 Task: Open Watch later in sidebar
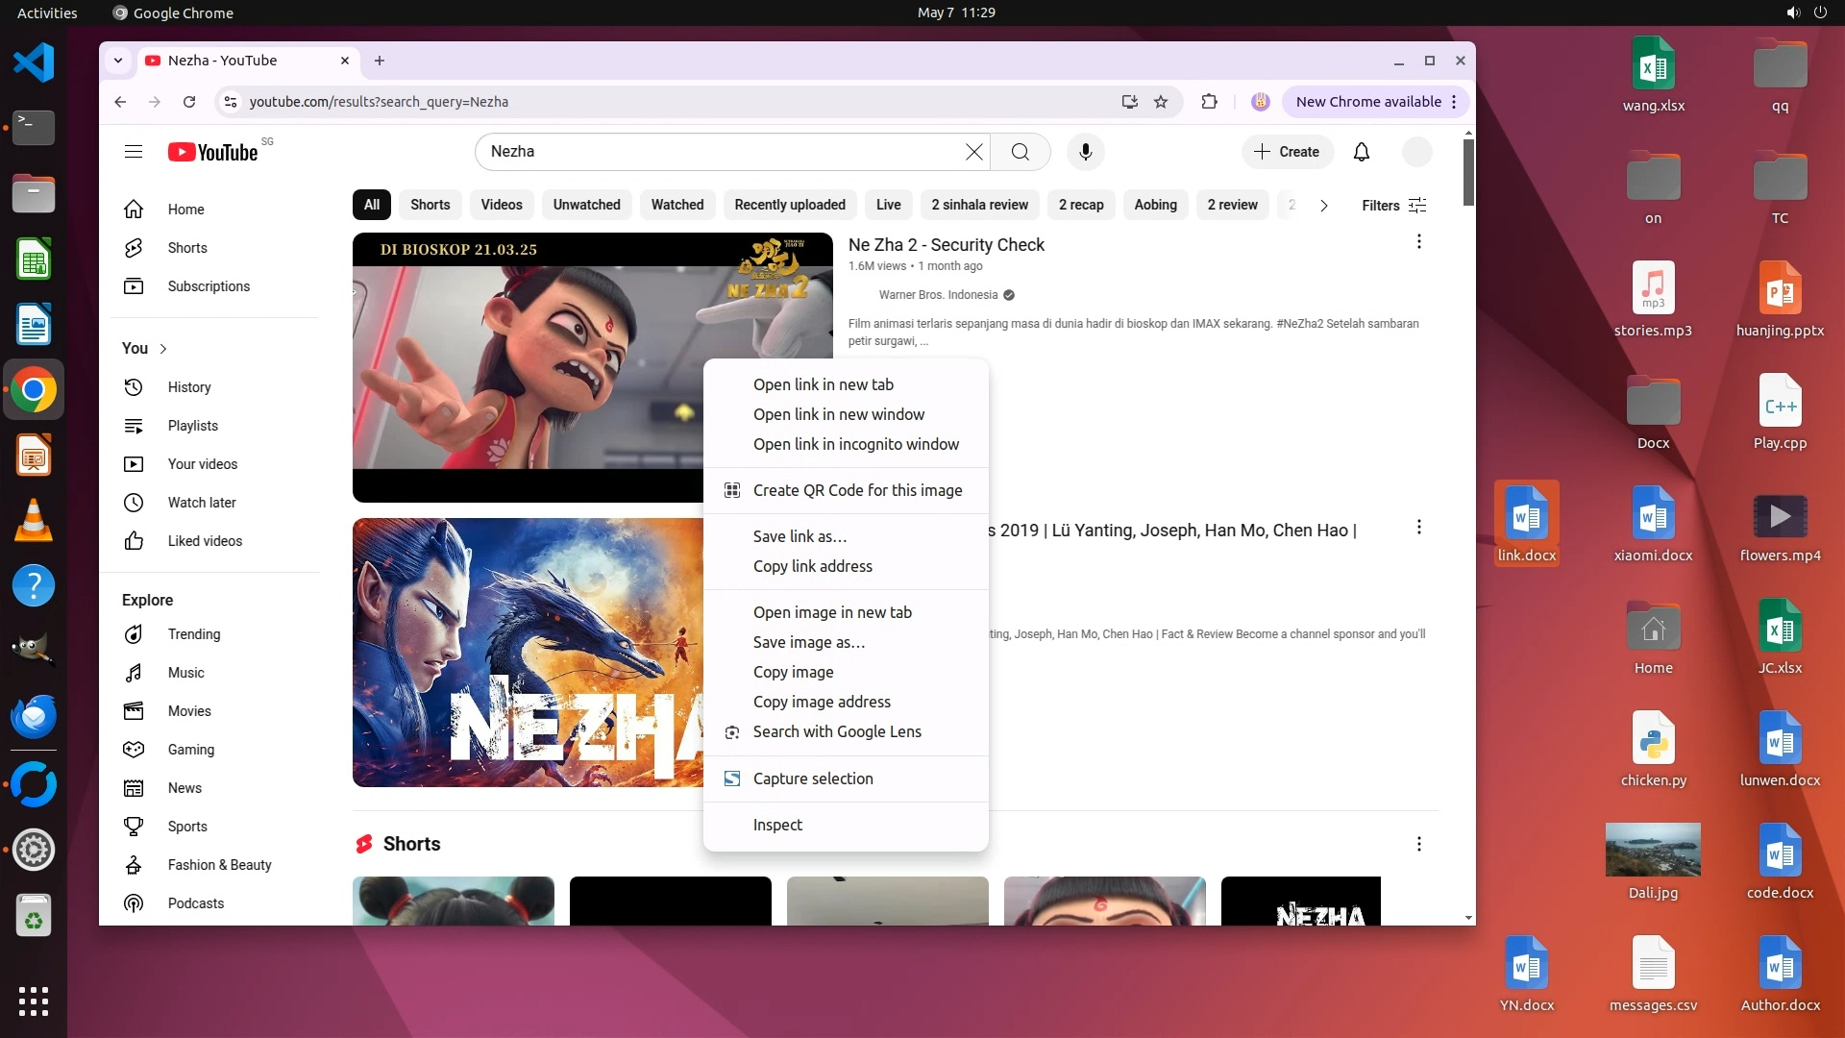(x=201, y=503)
